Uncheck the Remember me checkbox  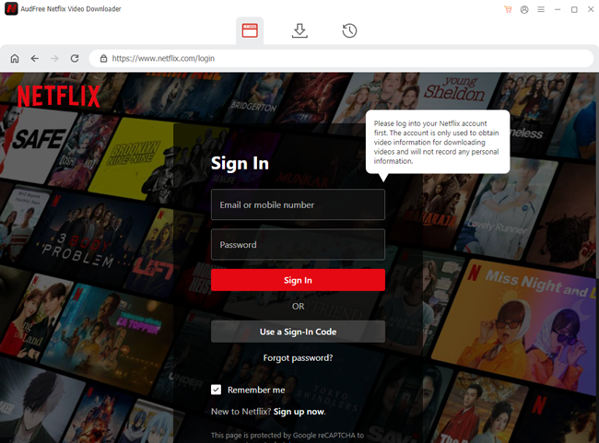[x=217, y=390]
